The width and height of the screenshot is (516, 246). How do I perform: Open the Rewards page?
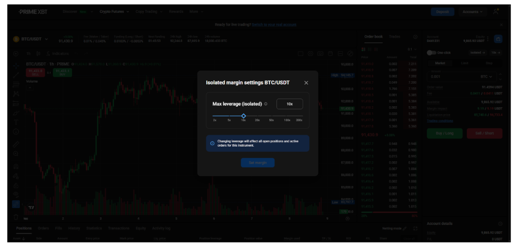pos(176,11)
